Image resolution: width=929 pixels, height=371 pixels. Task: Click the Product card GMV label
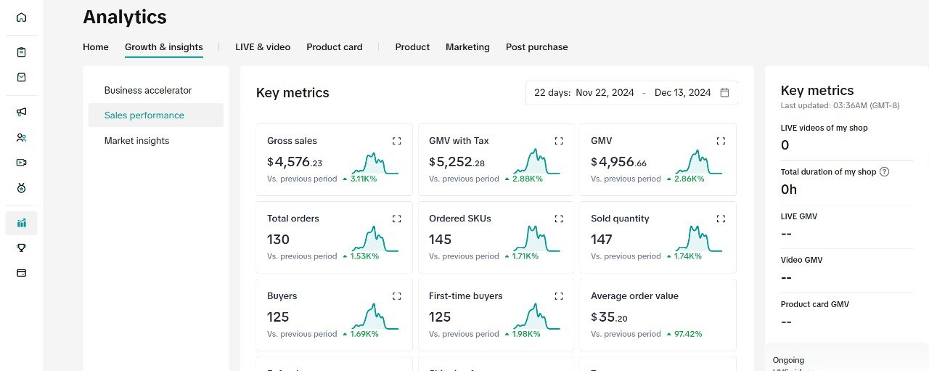[814, 304]
